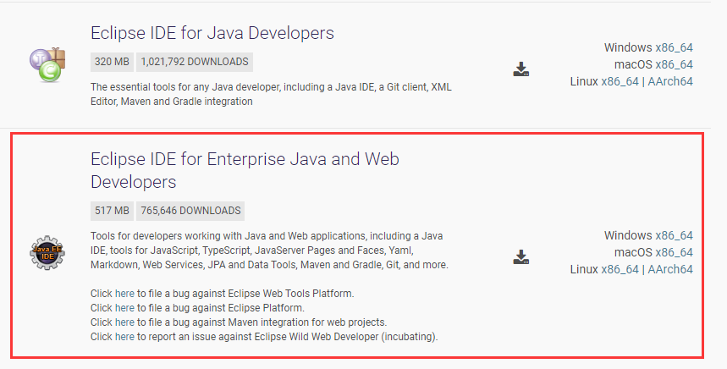Screen dimensions: 727x369
Task: Click 'here' to report Wild Web Developer issue
Action: tap(124, 337)
